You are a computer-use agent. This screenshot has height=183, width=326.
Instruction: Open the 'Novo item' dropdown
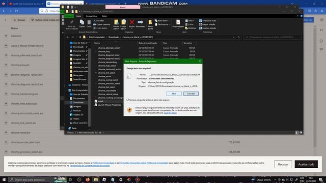tap(162, 21)
